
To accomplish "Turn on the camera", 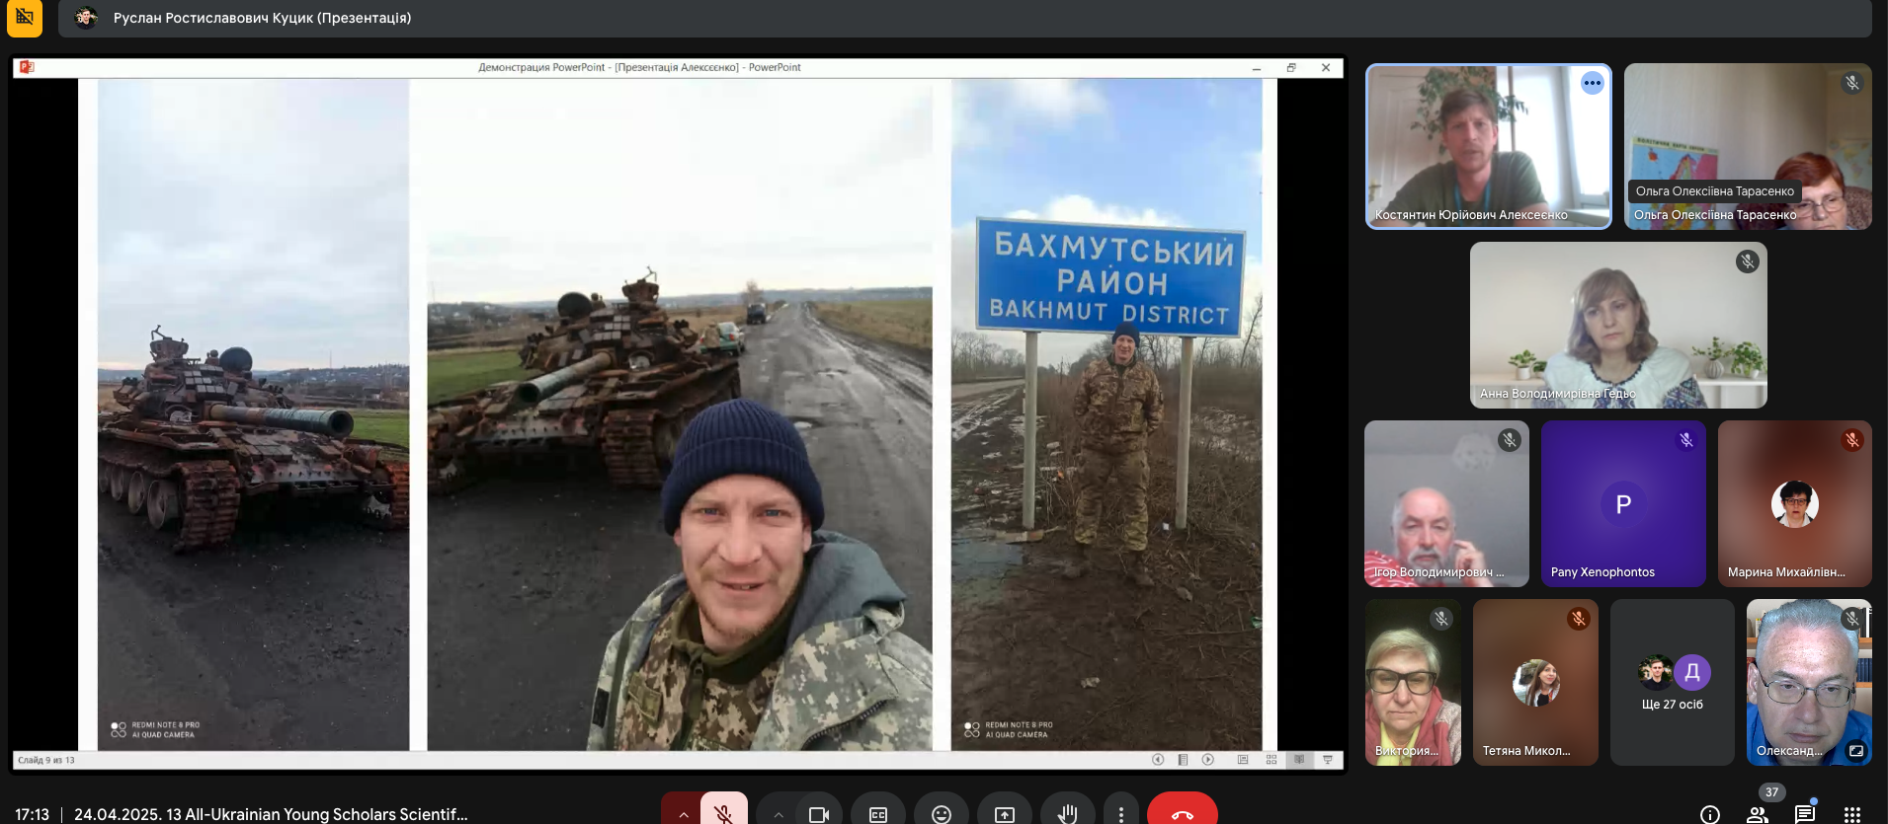I will [818, 813].
